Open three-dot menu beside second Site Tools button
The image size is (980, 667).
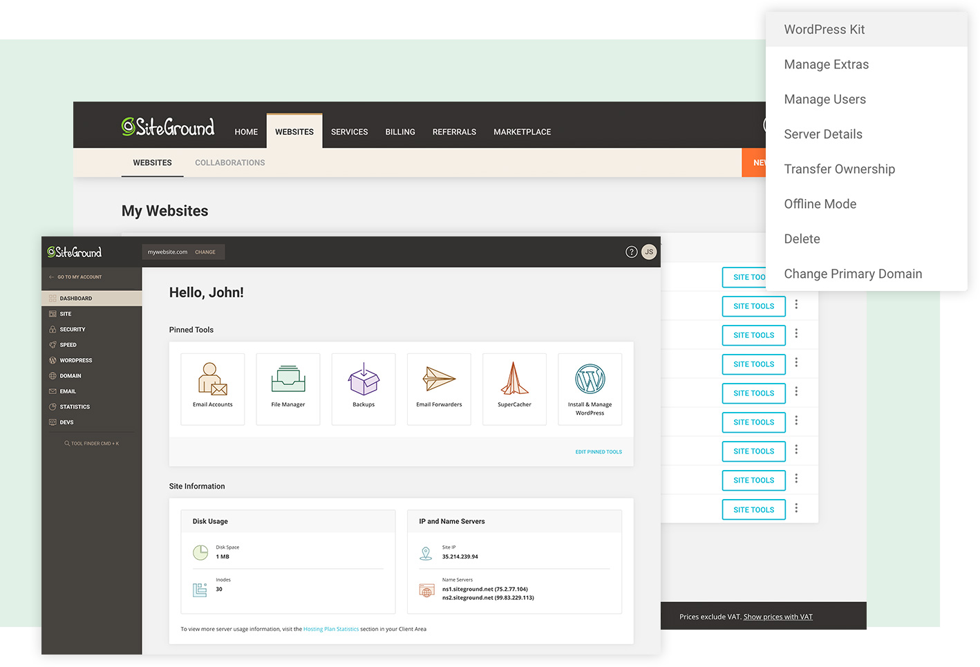[x=796, y=305]
